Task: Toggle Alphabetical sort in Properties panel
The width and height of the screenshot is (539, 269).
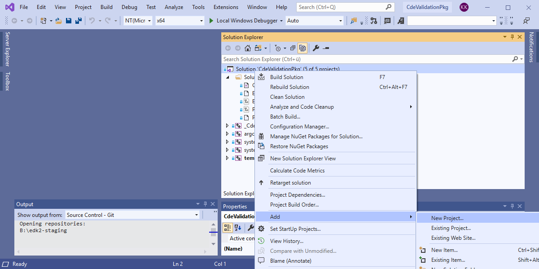Action: point(238,228)
